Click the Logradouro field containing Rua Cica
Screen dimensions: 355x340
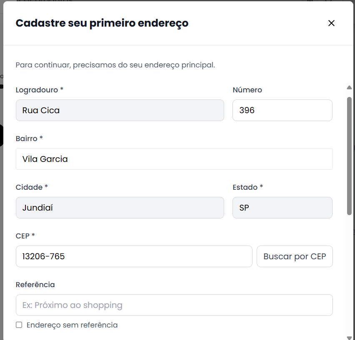120,110
